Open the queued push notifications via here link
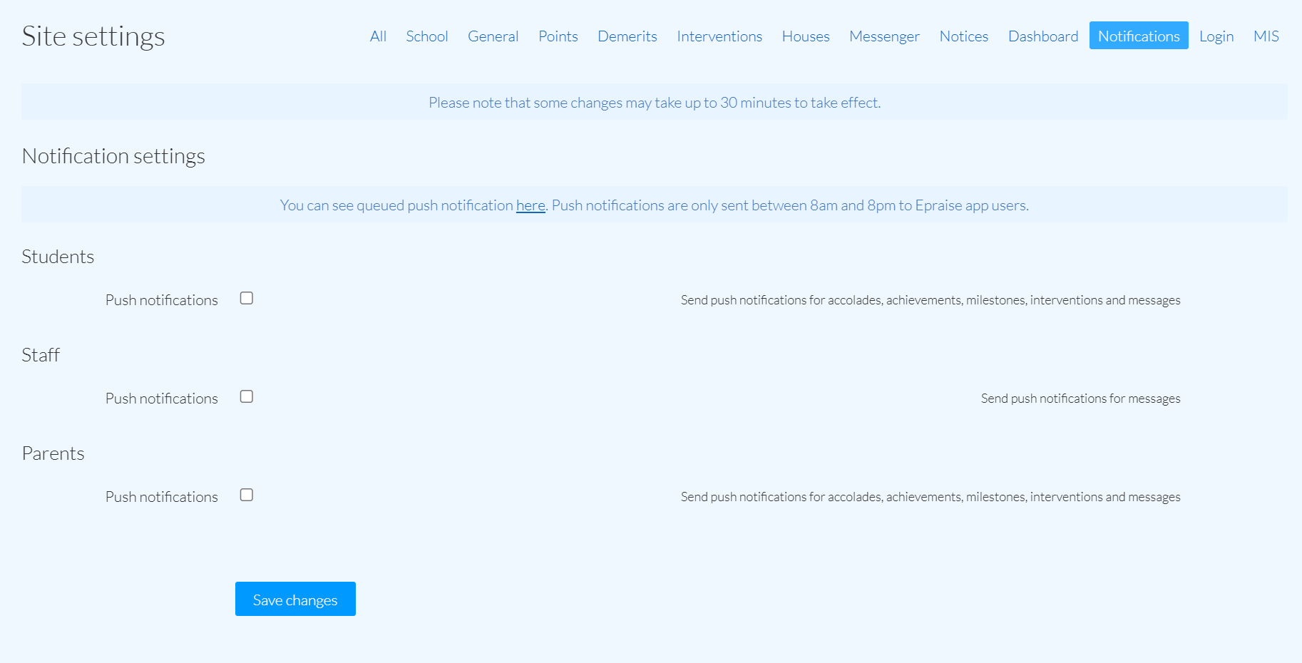This screenshot has height=663, width=1302. tap(530, 205)
